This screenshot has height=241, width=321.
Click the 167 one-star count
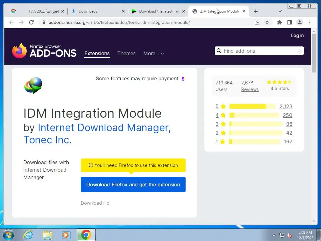[x=288, y=142]
